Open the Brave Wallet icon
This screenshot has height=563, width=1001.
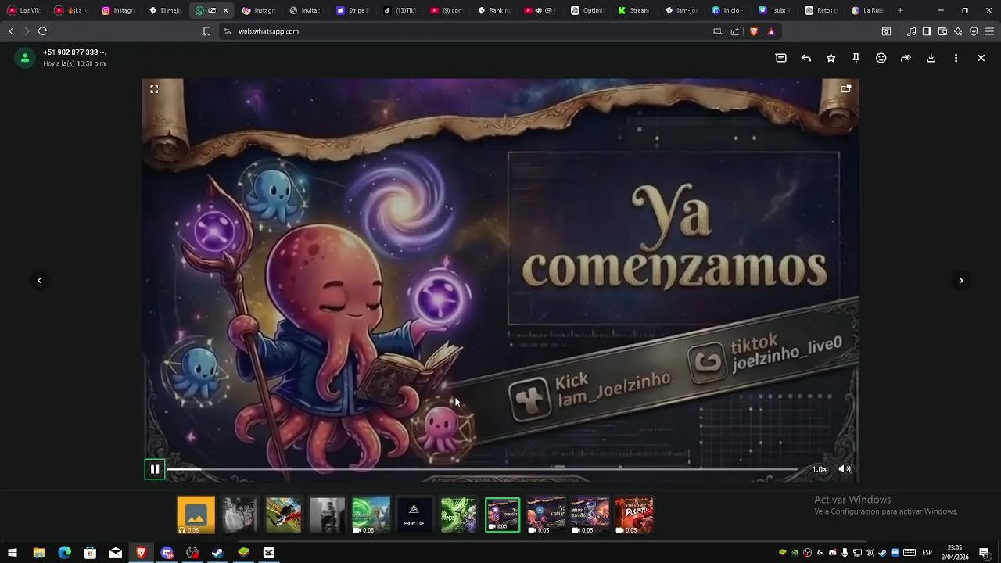(x=942, y=31)
